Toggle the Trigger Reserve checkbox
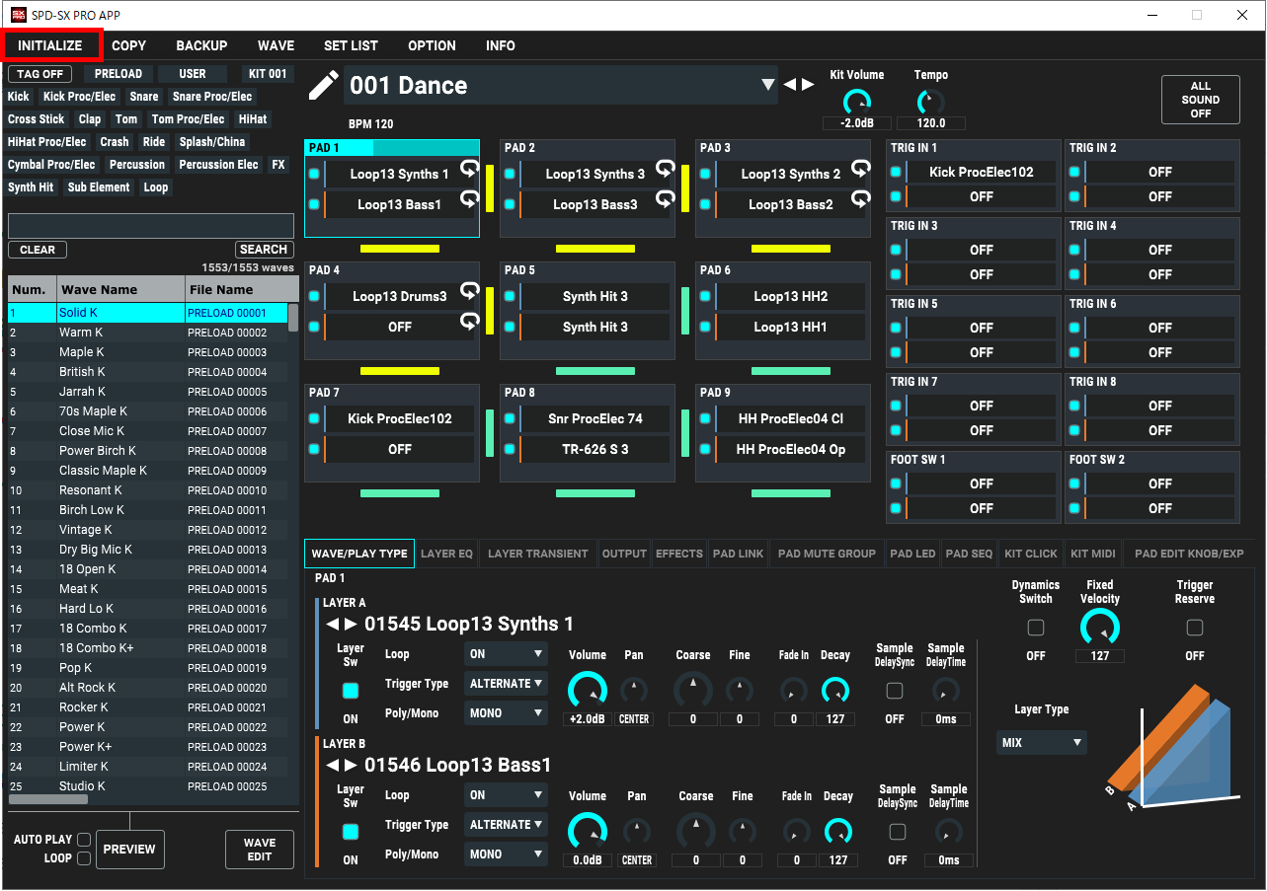This screenshot has height=891, width=1267. pyautogui.click(x=1194, y=628)
